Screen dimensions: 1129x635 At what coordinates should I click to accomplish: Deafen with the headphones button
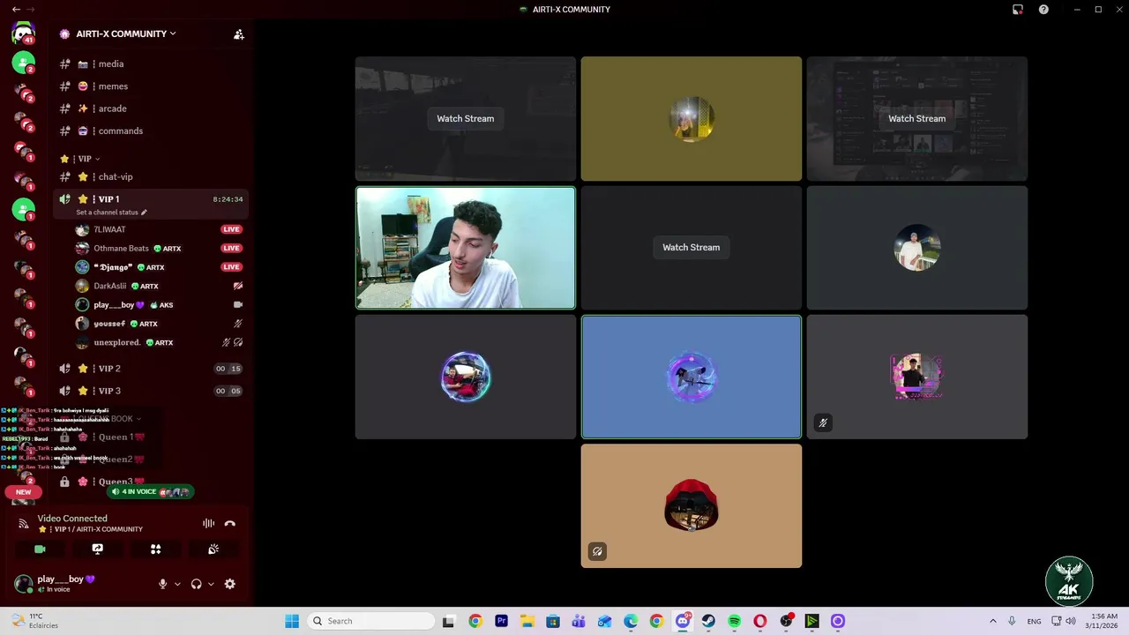click(196, 584)
